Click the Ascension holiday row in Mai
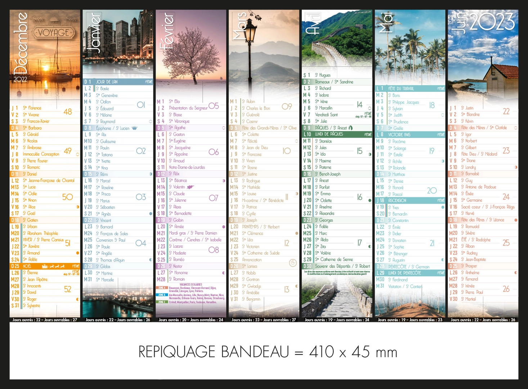The width and height of the screenshot is (528, 389). pos(410,200)
